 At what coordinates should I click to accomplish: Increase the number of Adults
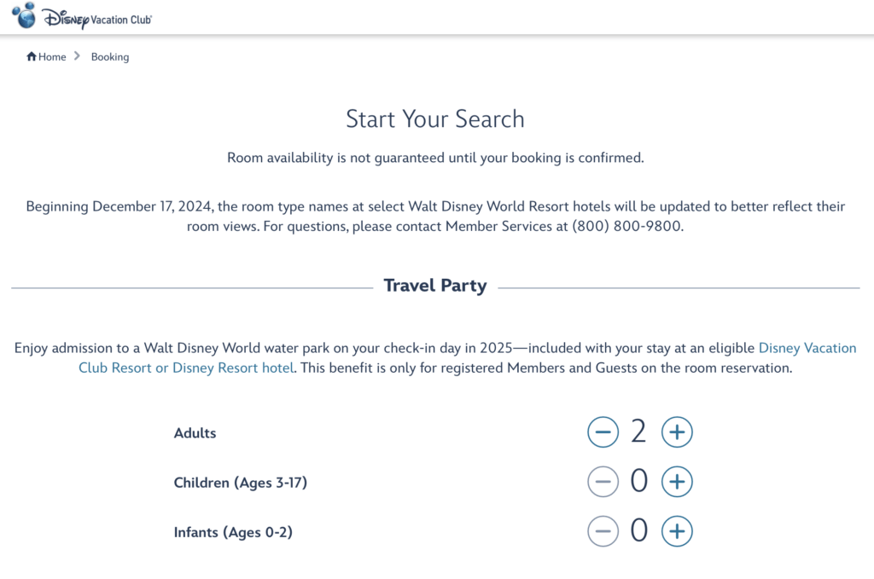point(677,432)
